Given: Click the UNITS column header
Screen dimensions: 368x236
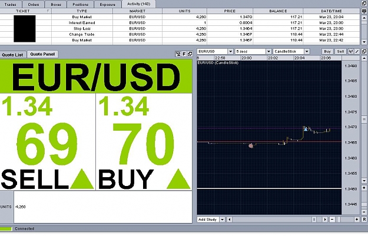Looking at the screenshot, I should coord(184,11).
